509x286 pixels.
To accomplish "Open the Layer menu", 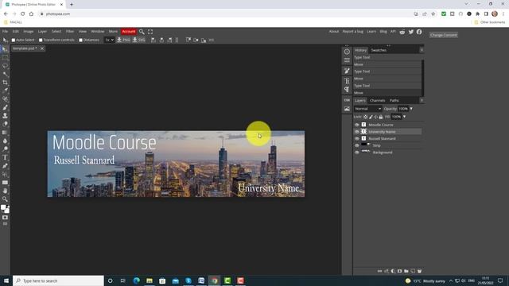I will click(x=42, y=32).
